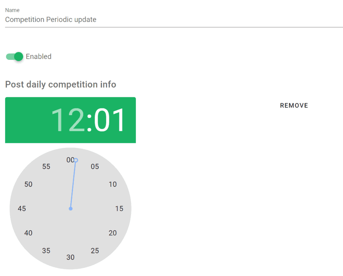Set minutes to 30 on clock
Image resolution: width=343 pixels, height=276 pixels.
point(71,257)
